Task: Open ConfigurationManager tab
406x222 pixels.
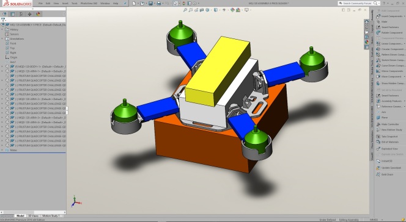Action: (x=21, y=14)
